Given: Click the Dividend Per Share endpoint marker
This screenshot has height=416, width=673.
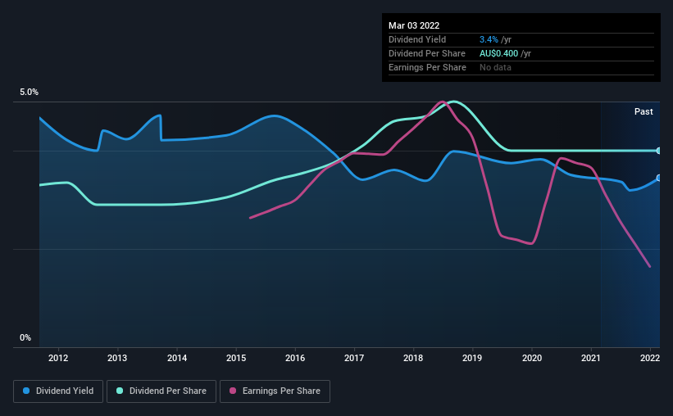Looking at the screenshot, I should click(x=659, y=151).
